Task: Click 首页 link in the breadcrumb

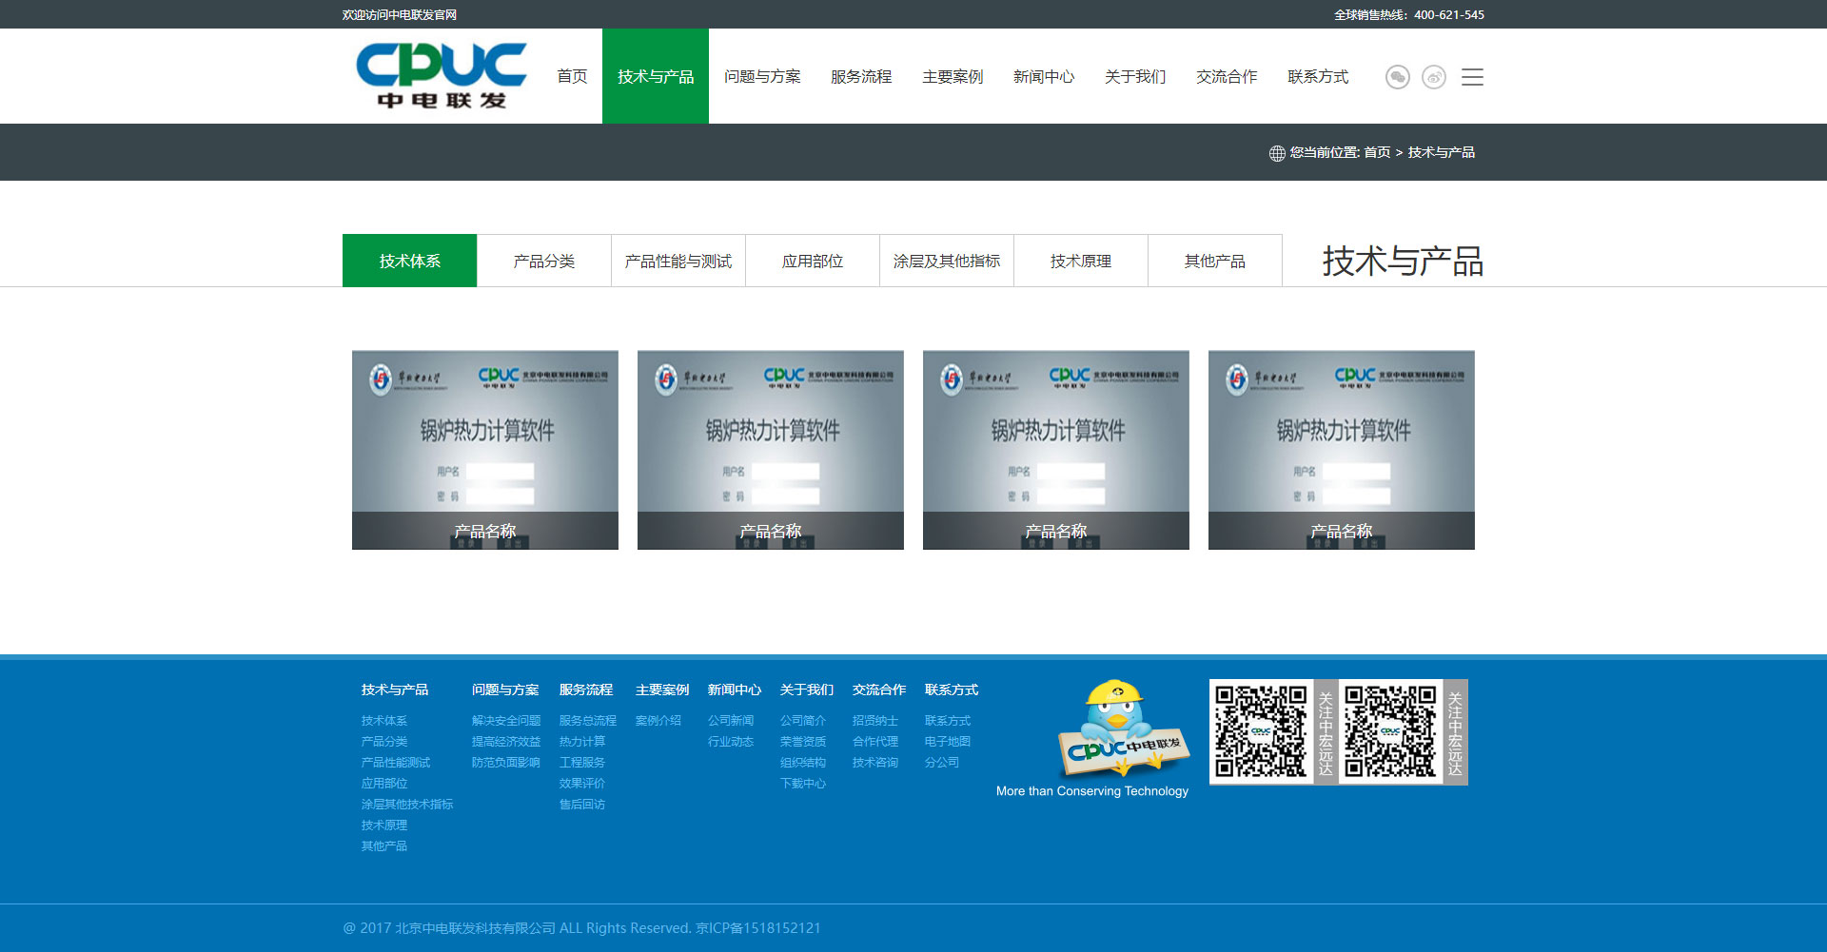Action: [1376, 152]
